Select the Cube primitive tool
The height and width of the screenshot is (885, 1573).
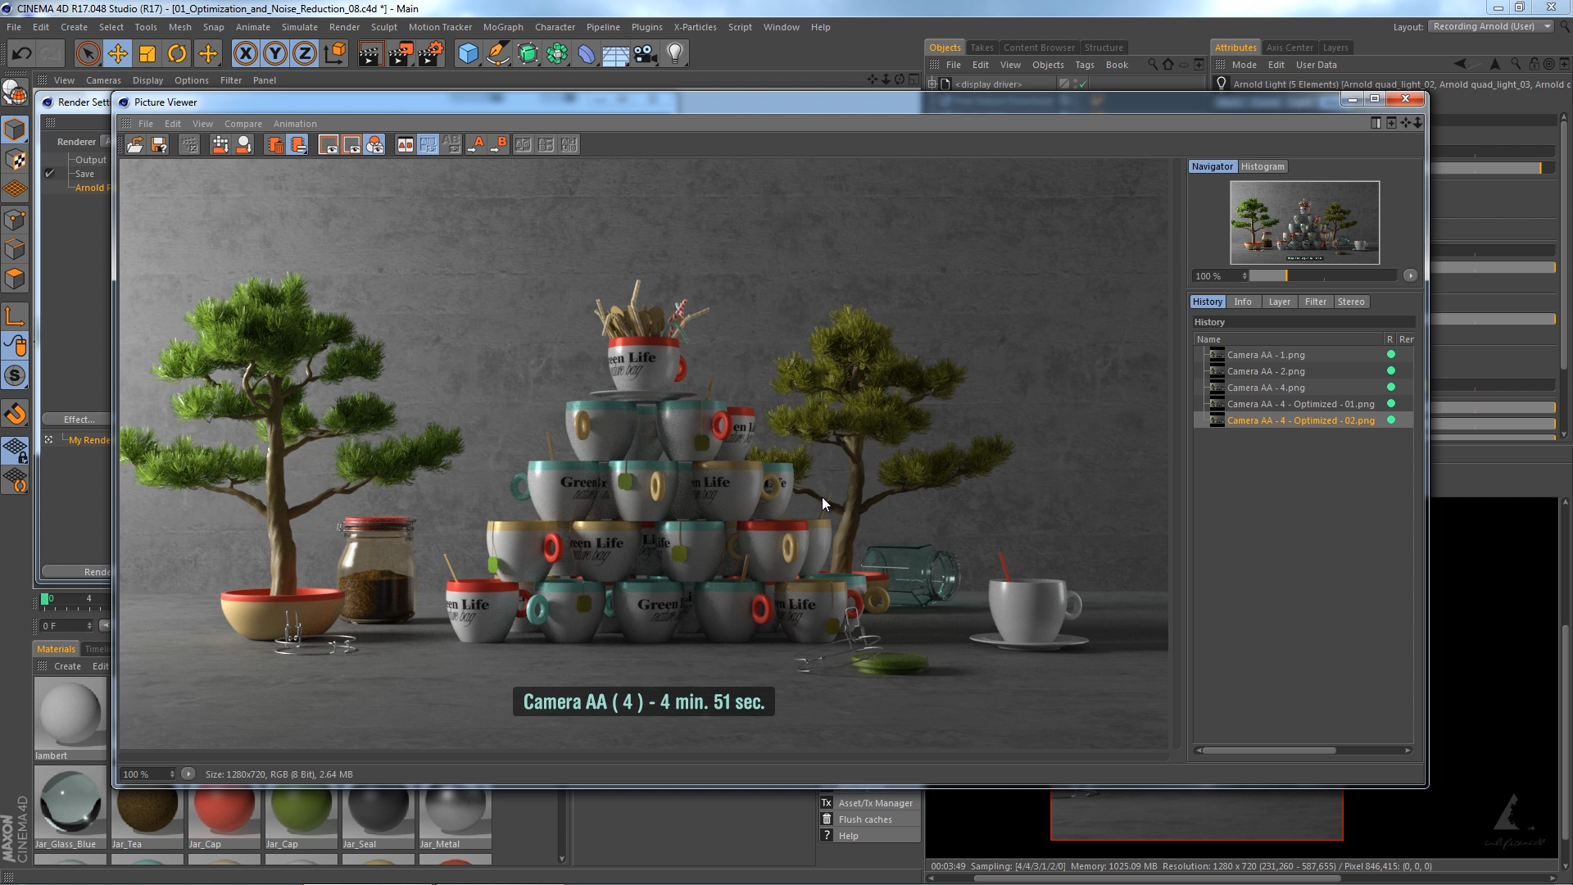click(x=468, y=53)
